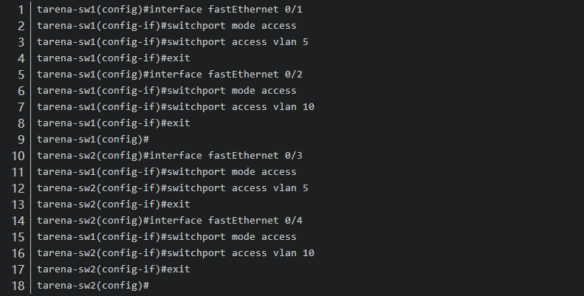Click line number 2 in the gutter

coord(21,26)
